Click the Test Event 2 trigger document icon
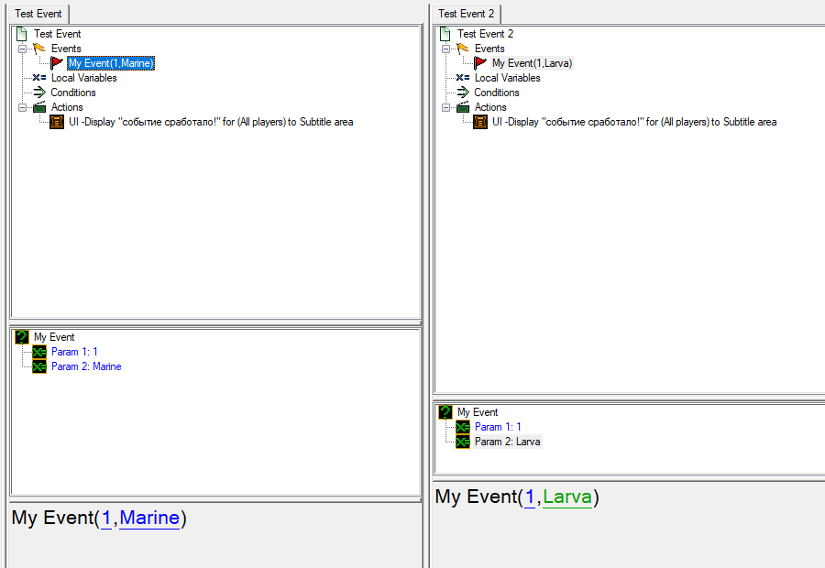 (445, 34)
